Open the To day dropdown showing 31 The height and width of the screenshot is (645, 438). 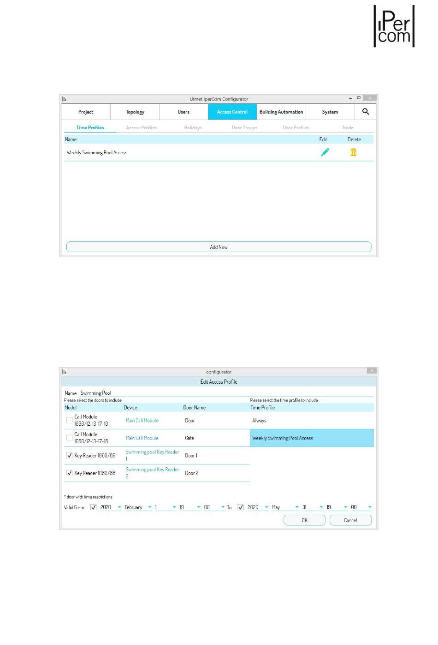click(313, 507)
